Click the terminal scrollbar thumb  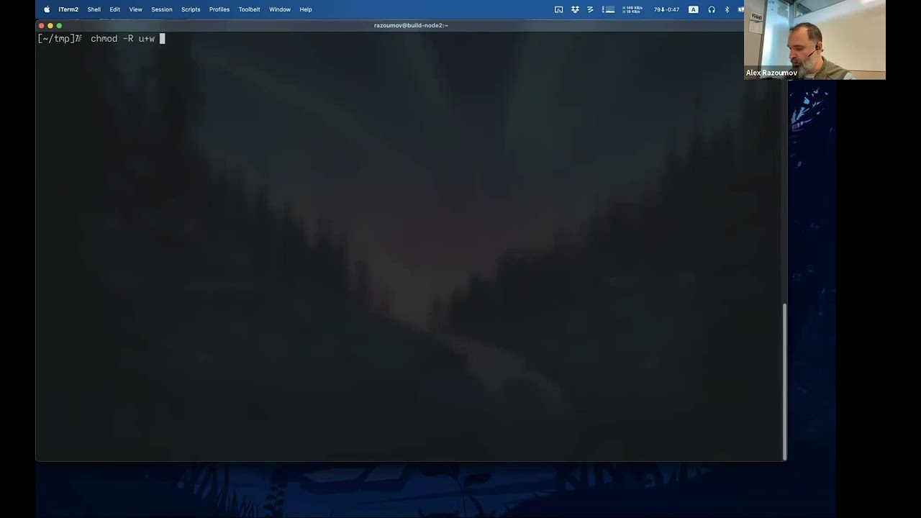coord(785,381)
